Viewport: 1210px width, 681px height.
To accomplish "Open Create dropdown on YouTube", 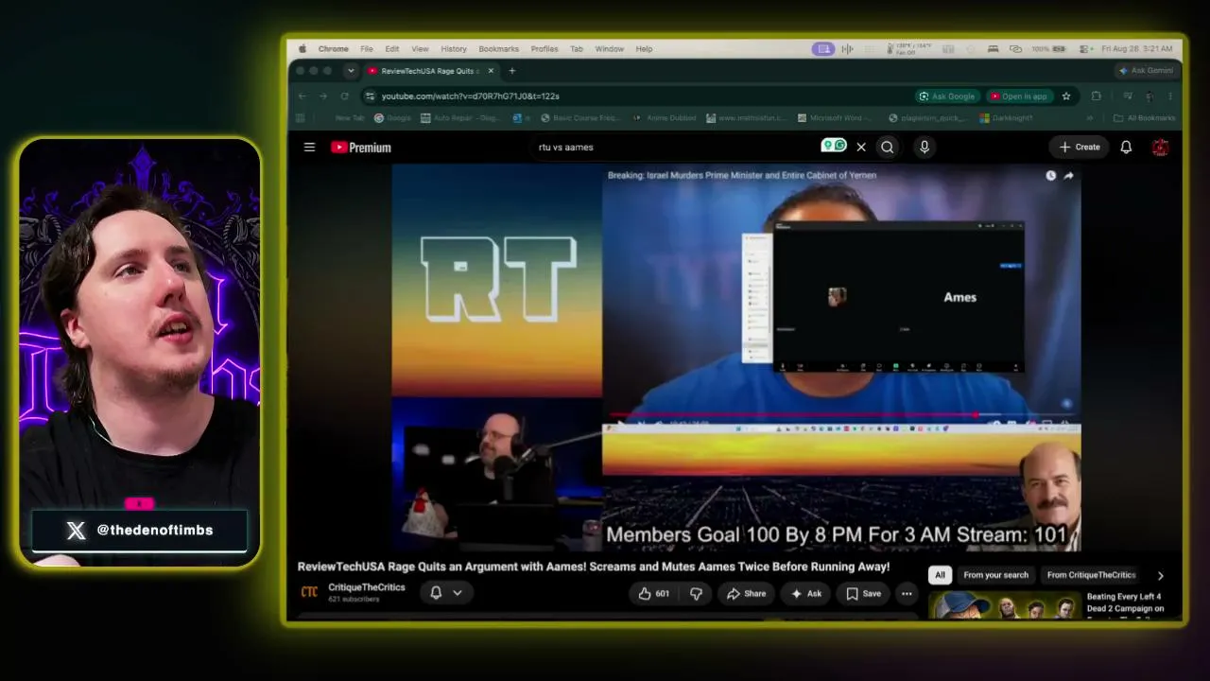I will coord(1079,148).
